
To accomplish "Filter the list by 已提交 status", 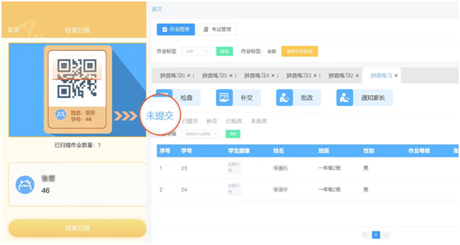I will pyautogui.click(x=190, y=121).
